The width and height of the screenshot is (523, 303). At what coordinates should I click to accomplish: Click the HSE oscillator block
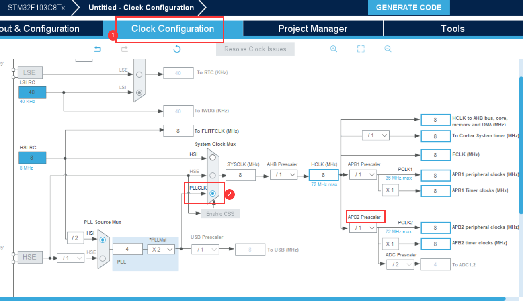[x=30, y=257]
